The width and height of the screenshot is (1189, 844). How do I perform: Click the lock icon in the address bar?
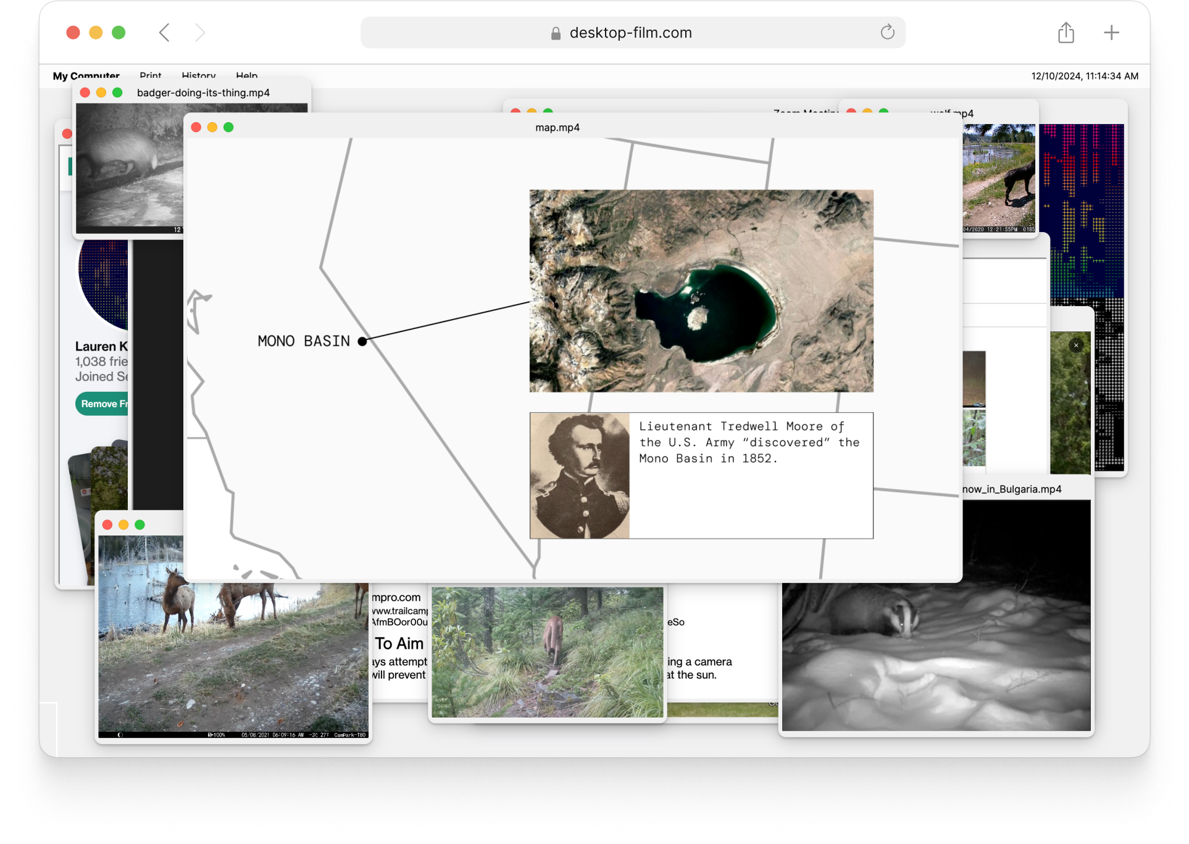(x=556, y=33)
